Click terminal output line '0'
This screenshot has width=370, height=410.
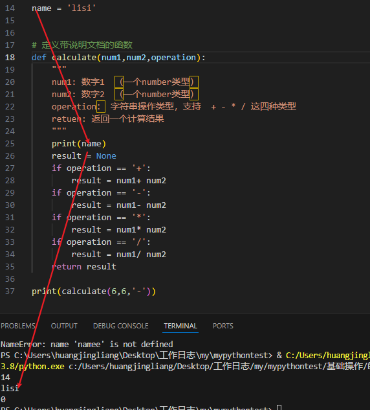coord(3,399)
